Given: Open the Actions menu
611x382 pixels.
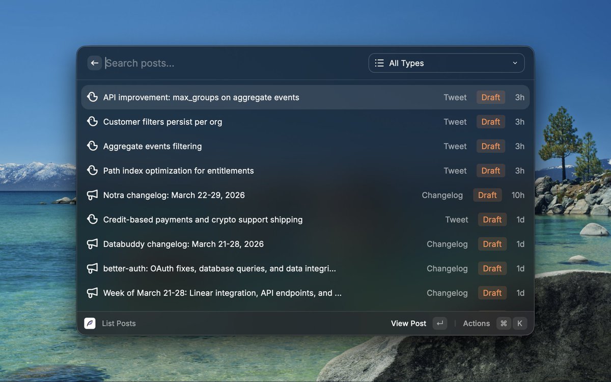Looking at the screenshot, I should tap(476, 323).
